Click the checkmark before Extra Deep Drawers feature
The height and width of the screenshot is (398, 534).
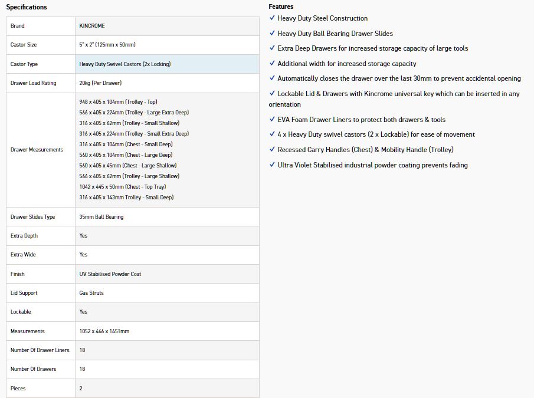pos(272,48)
